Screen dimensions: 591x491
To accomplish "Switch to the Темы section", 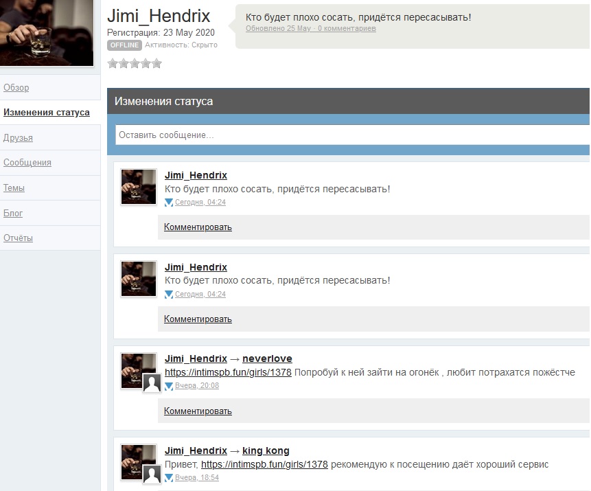I will pyautogui.click(x=14, y=188).
